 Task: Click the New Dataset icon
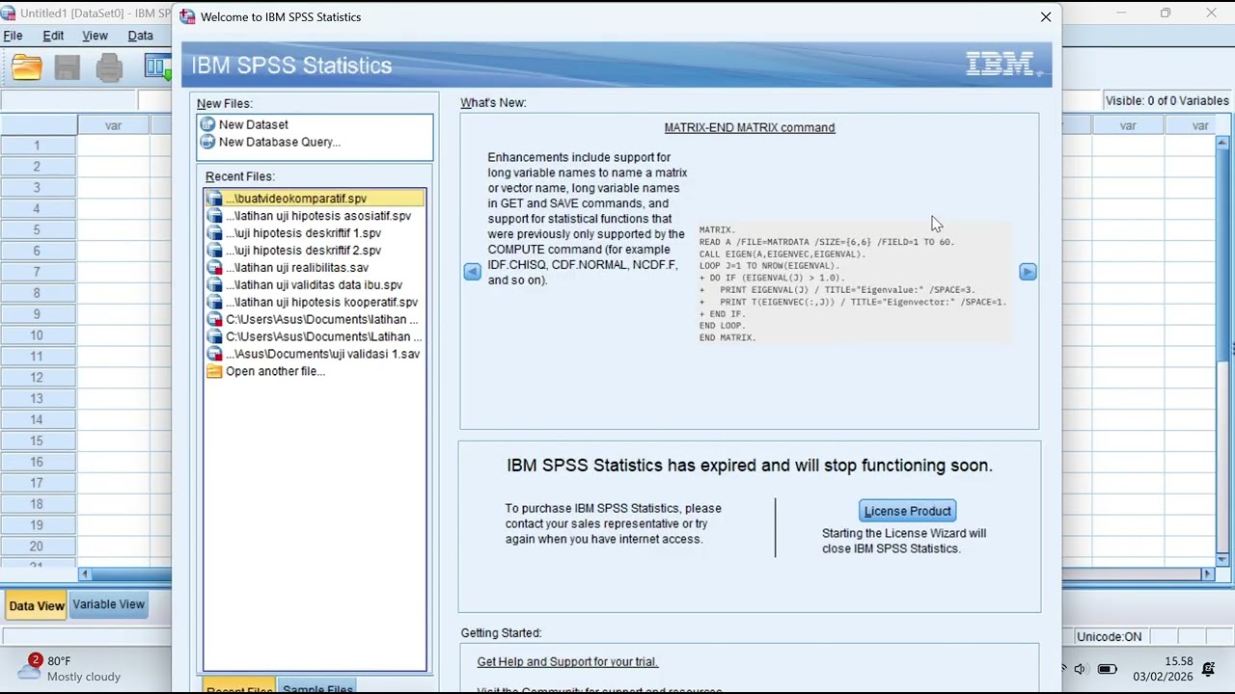207,124
